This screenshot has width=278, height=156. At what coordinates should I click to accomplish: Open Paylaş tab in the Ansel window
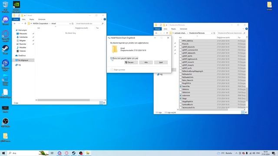[x=32, y=19]
